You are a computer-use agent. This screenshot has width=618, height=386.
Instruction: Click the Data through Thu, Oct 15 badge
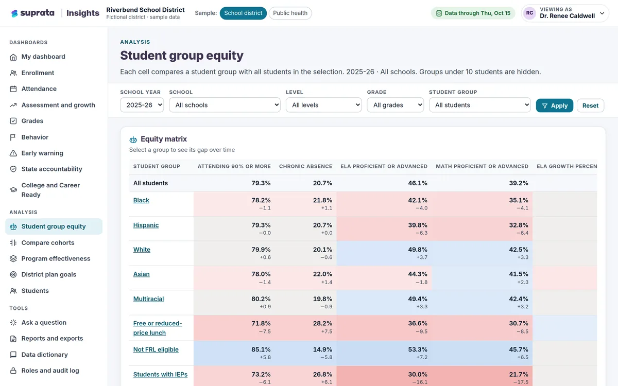click(x=473, y=13)
